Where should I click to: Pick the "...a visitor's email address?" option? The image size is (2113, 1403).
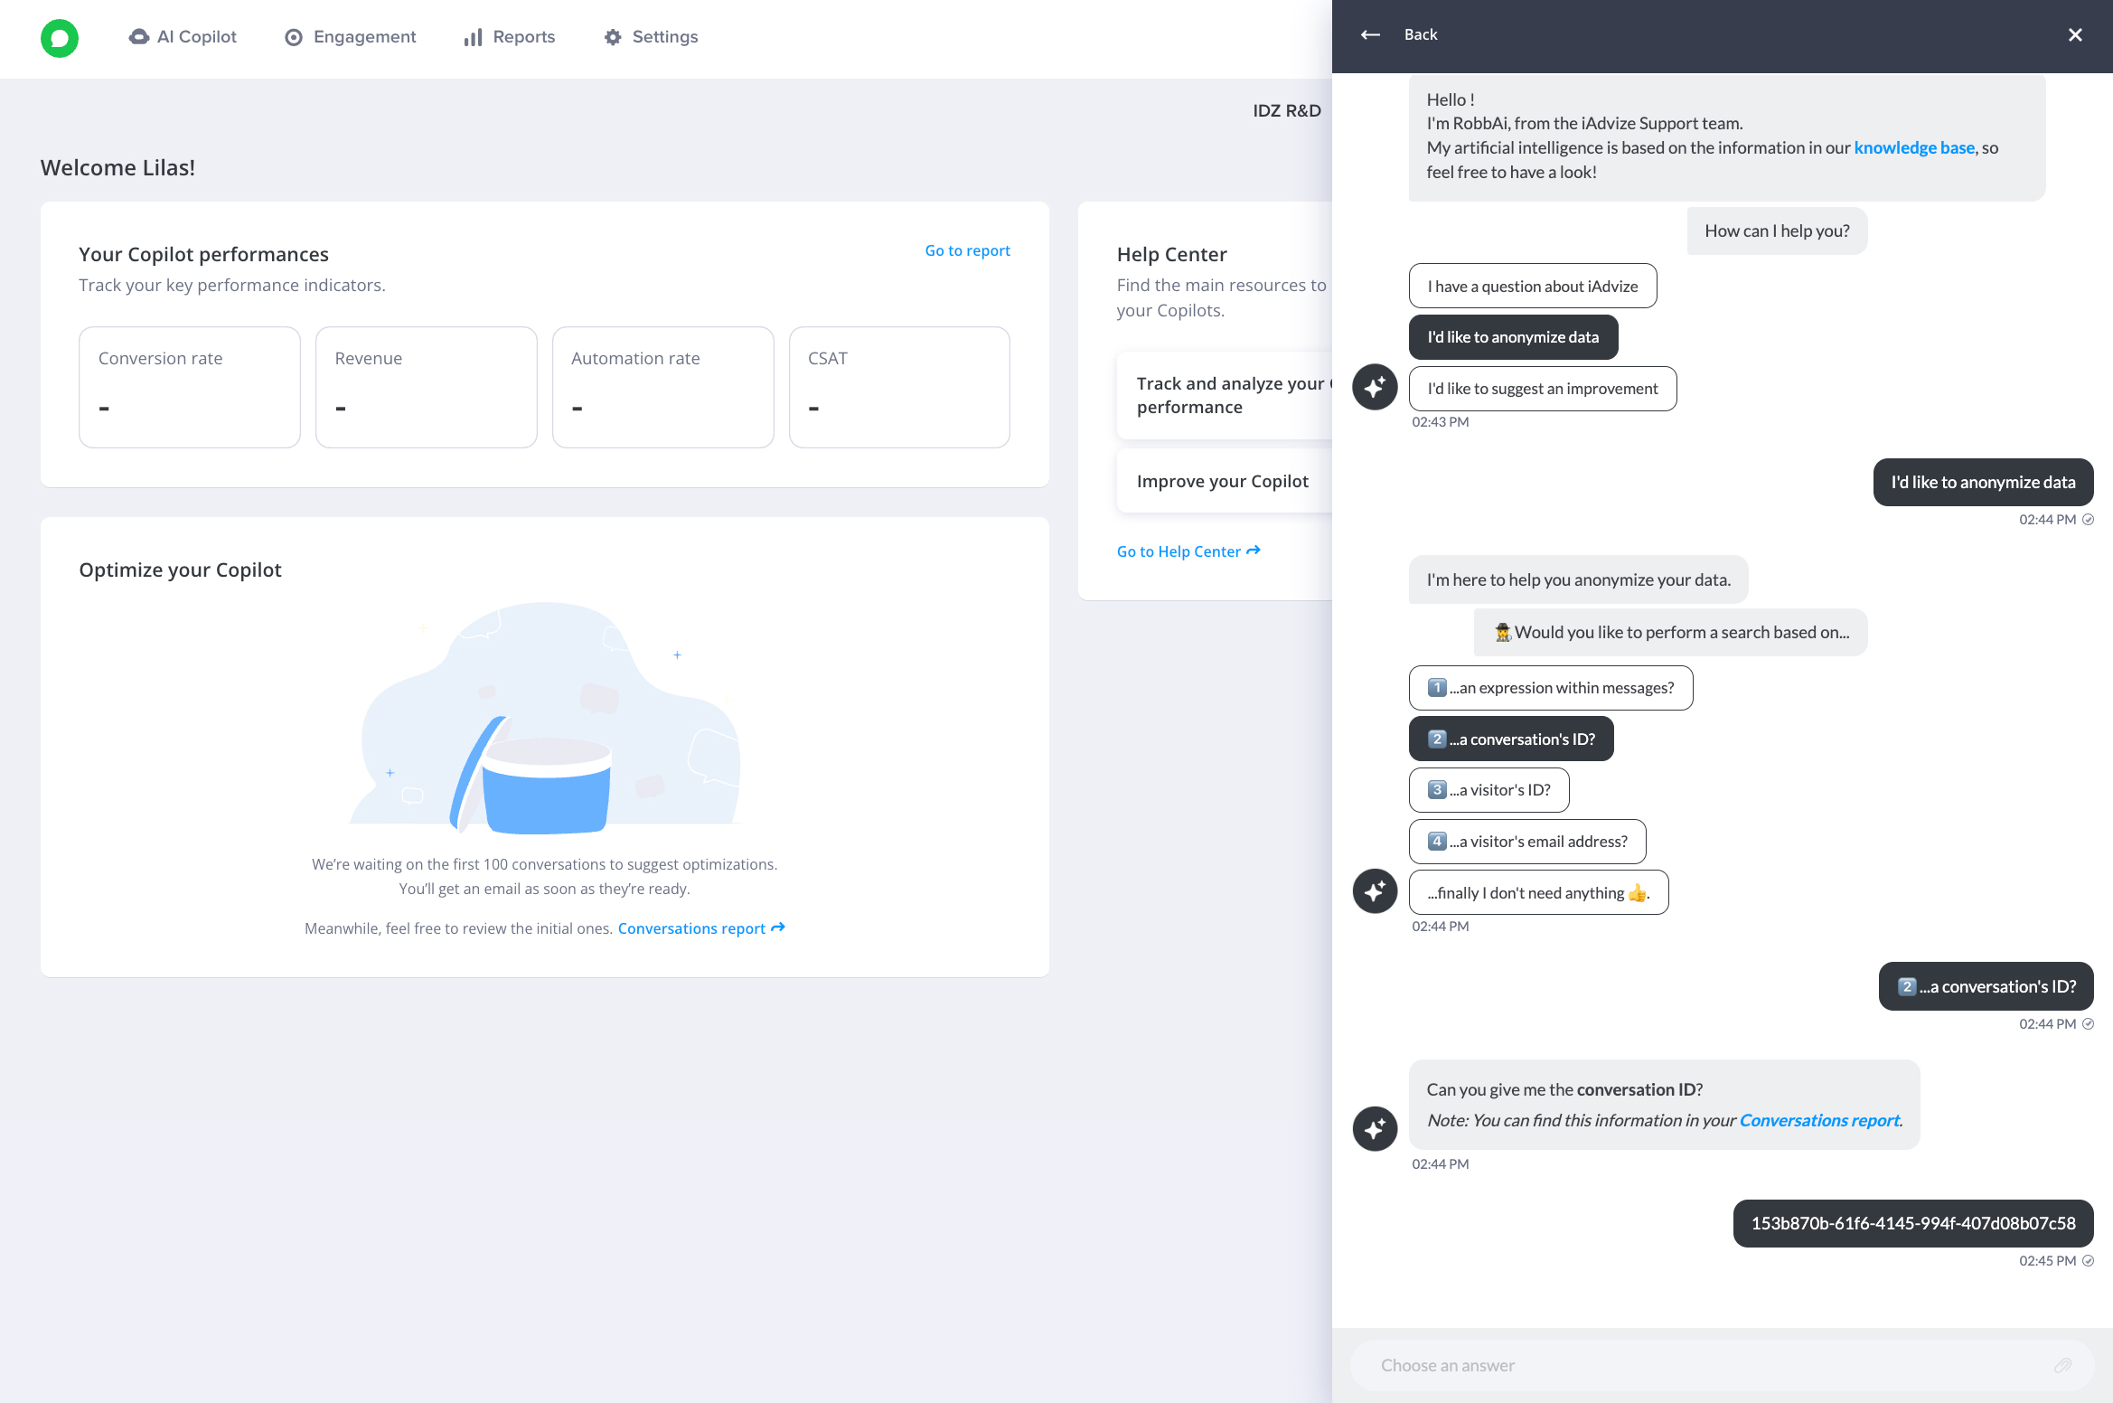pos(1526,842)
